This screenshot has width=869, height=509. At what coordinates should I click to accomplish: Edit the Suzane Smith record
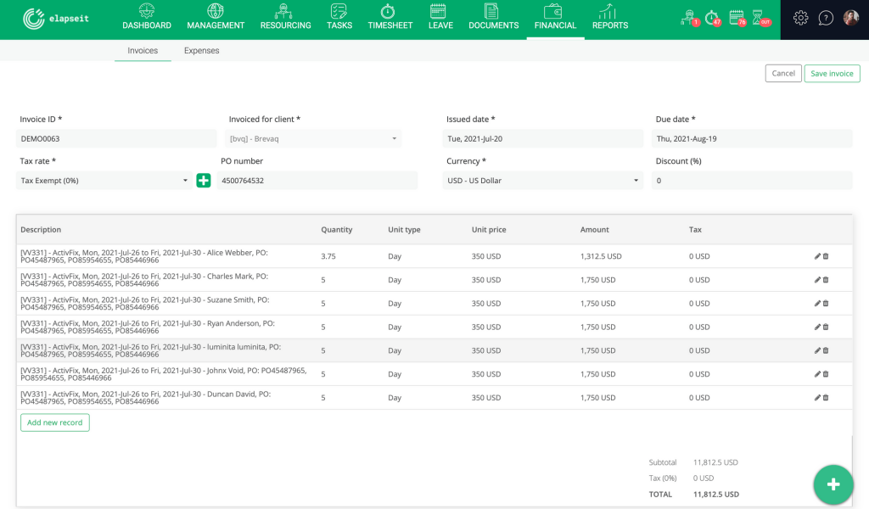(817, 304)
